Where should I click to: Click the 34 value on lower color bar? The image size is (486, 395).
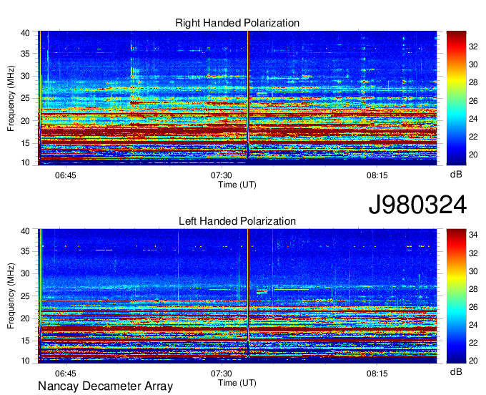pyautogui.click(x=473, y=235)
